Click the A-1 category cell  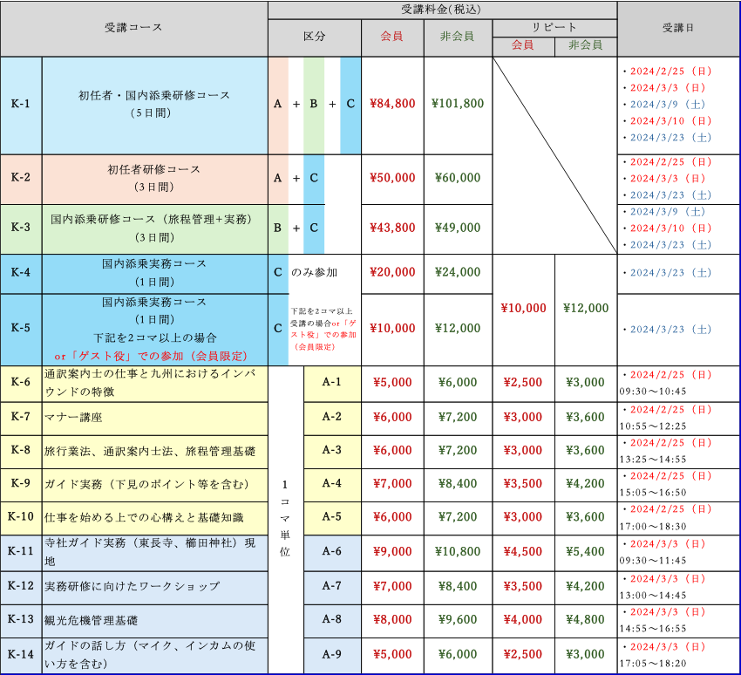(332, 384)
